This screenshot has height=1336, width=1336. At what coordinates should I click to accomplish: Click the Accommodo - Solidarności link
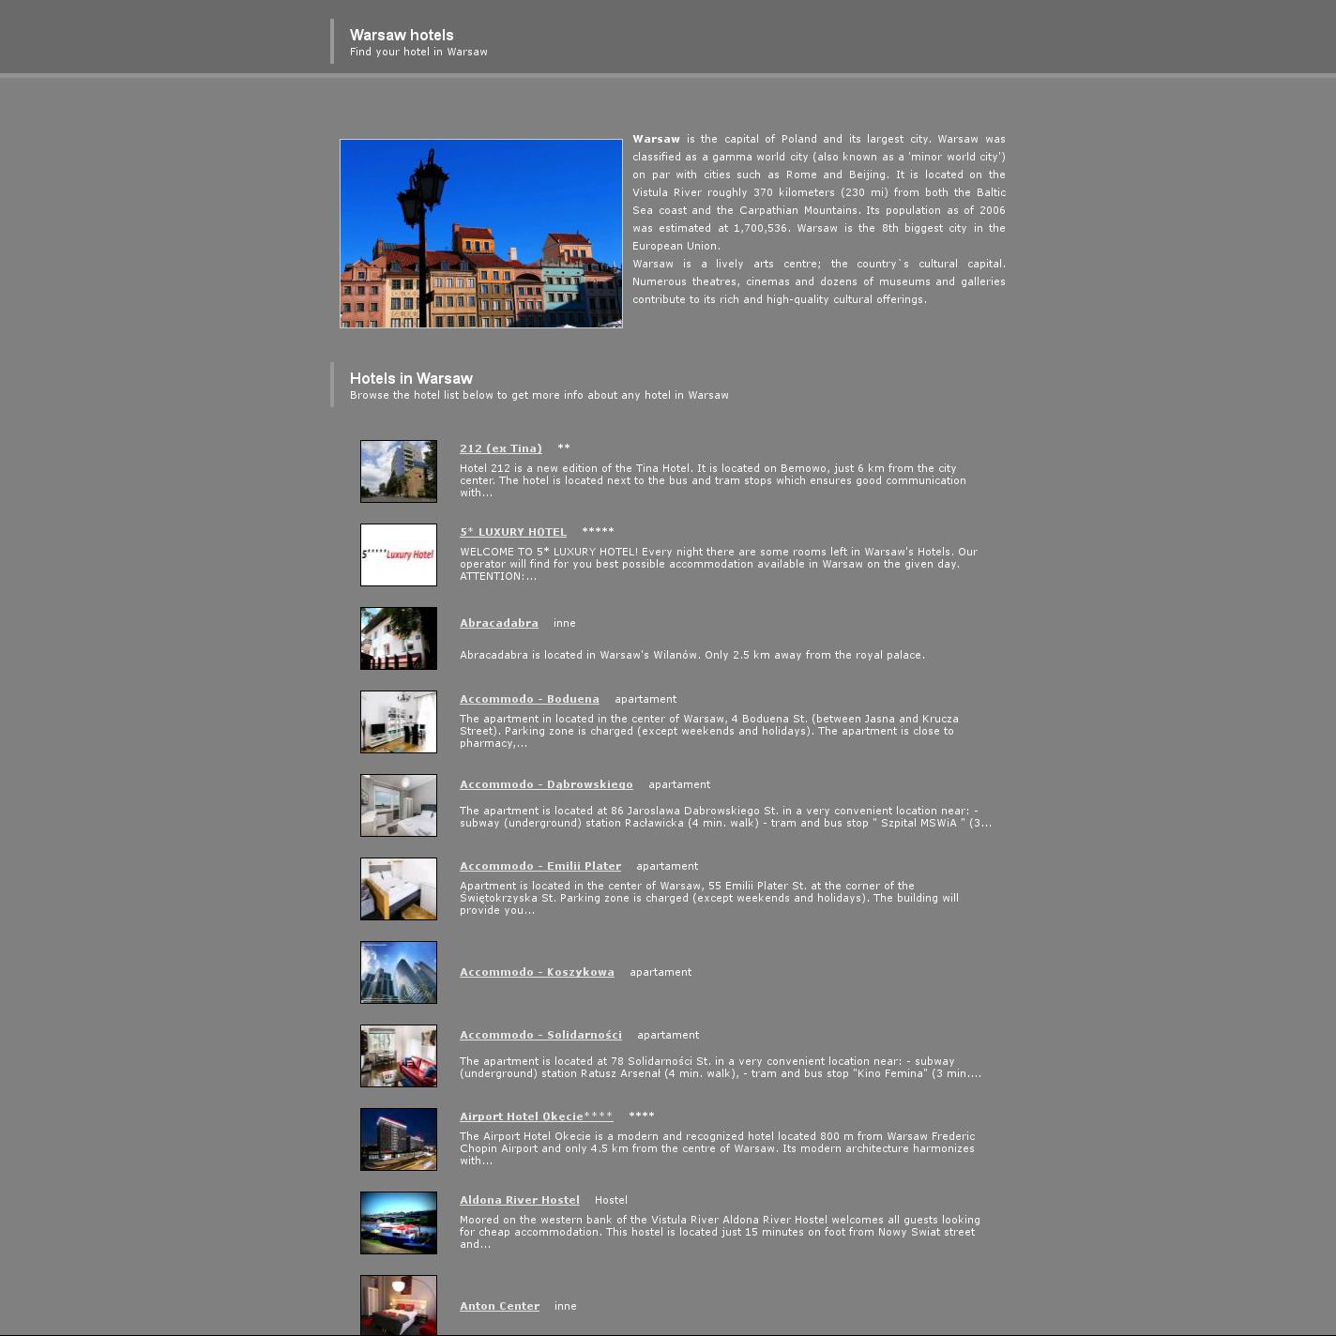[540, 1035]
